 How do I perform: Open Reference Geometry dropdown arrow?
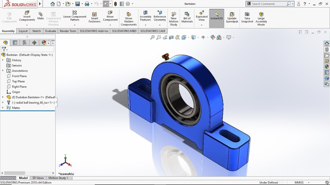pyautogui.click(x=160, y=25)
